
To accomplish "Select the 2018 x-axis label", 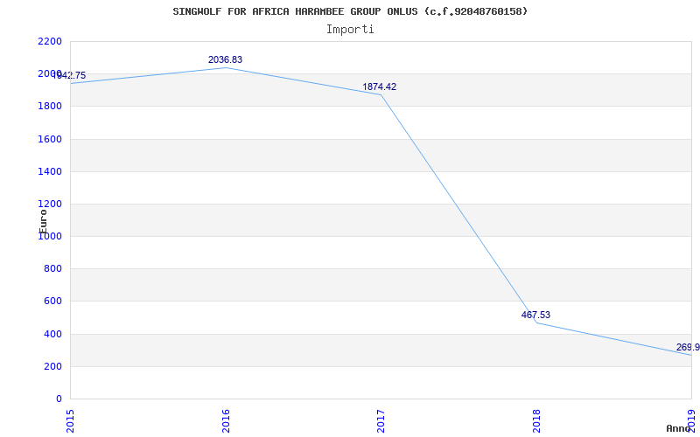I will 536,421.
